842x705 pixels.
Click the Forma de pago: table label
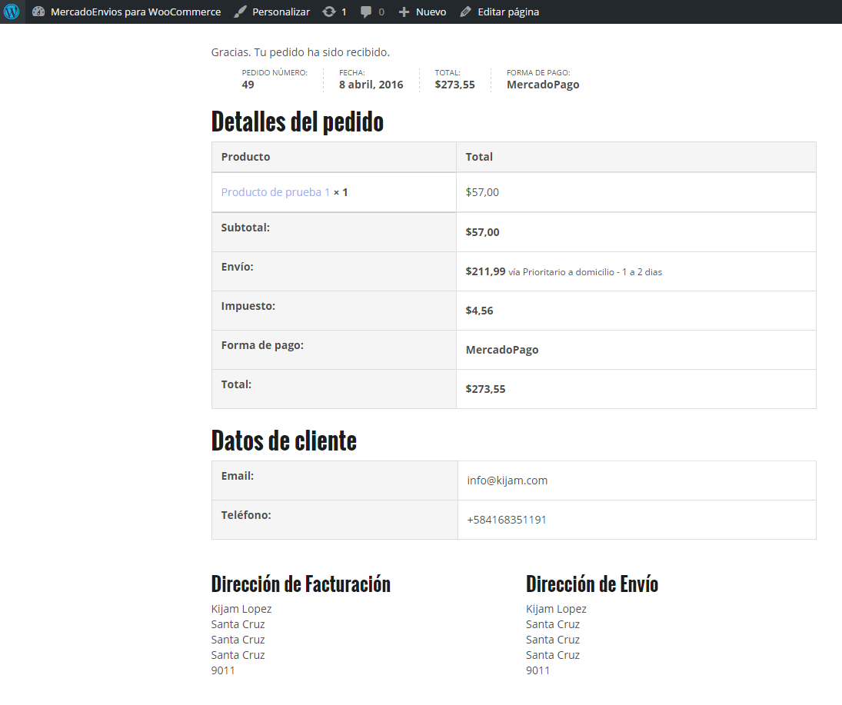[x=262, y=345]
